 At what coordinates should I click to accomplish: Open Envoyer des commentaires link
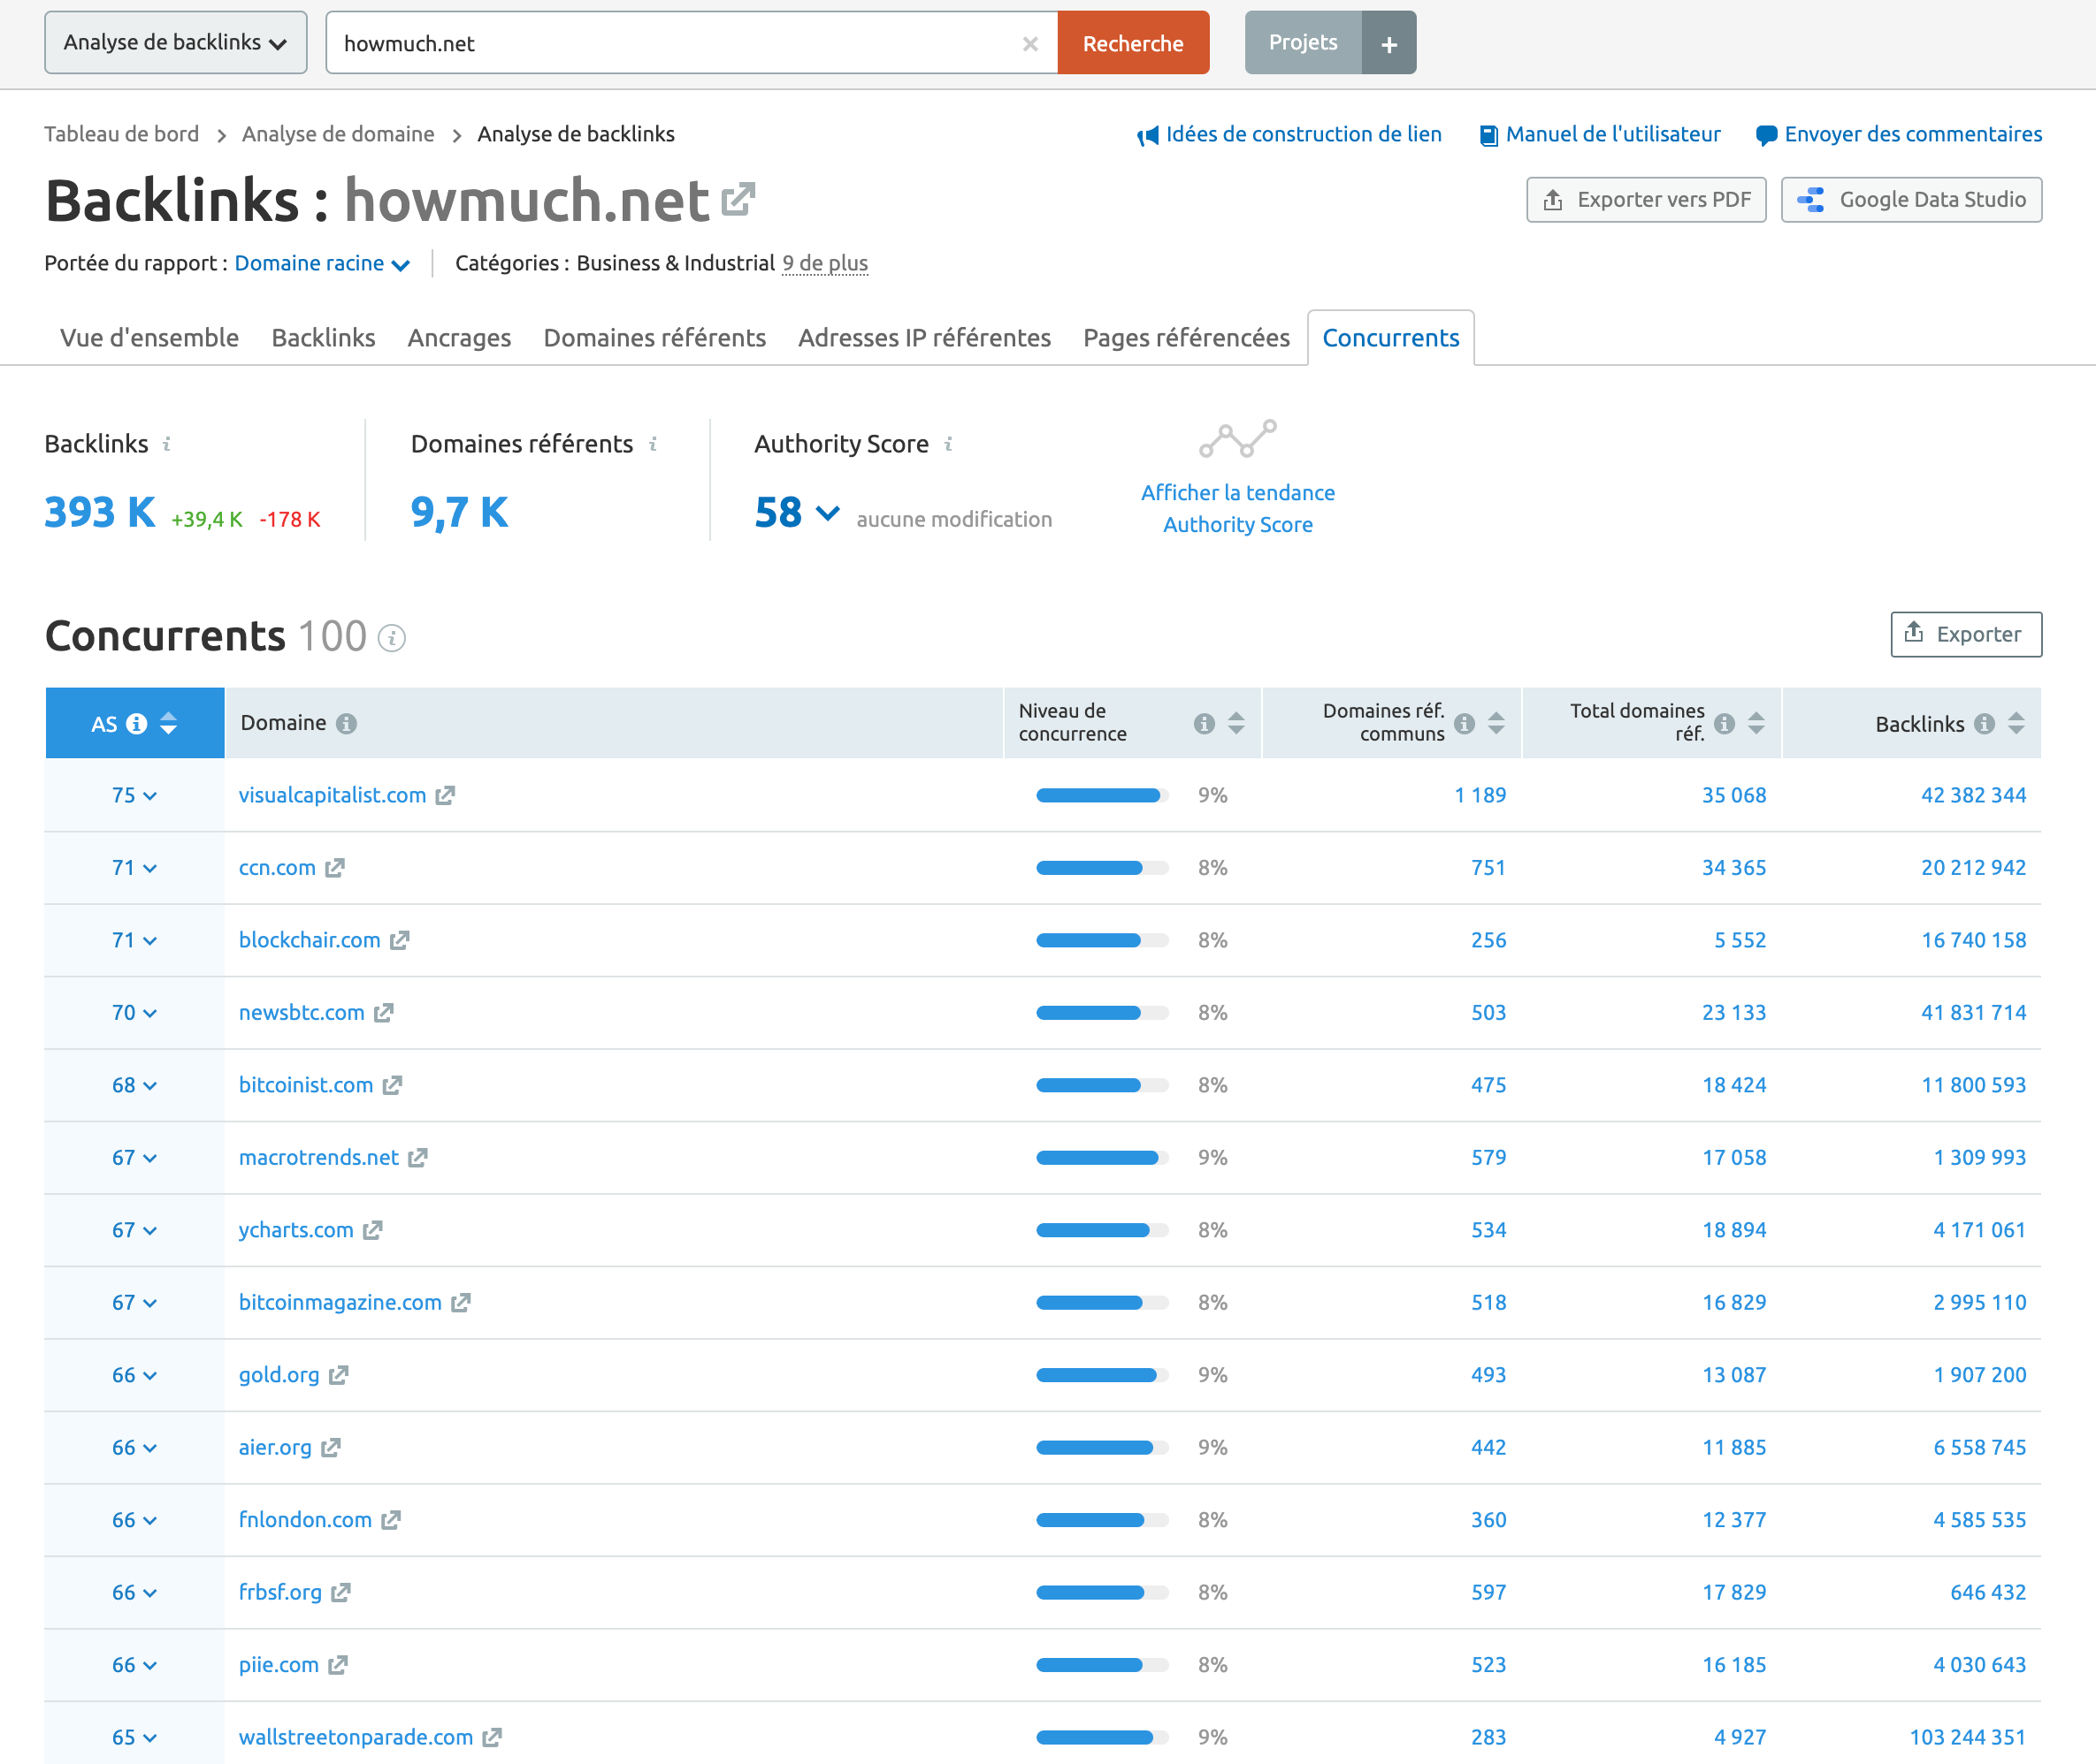point(1899,134)
